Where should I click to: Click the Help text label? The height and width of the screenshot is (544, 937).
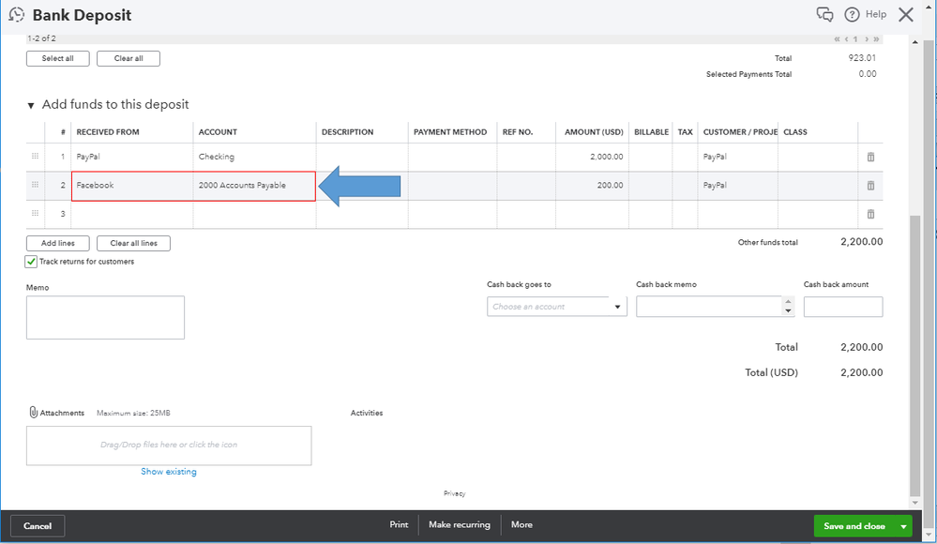876,14
